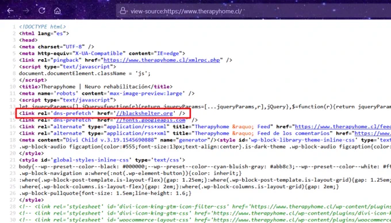This screenshot has width=391, height=223.
Task: Click the Therapyhome | Neuro rehabilitación title
Action: pyautogui.click(x=96, y=87)
